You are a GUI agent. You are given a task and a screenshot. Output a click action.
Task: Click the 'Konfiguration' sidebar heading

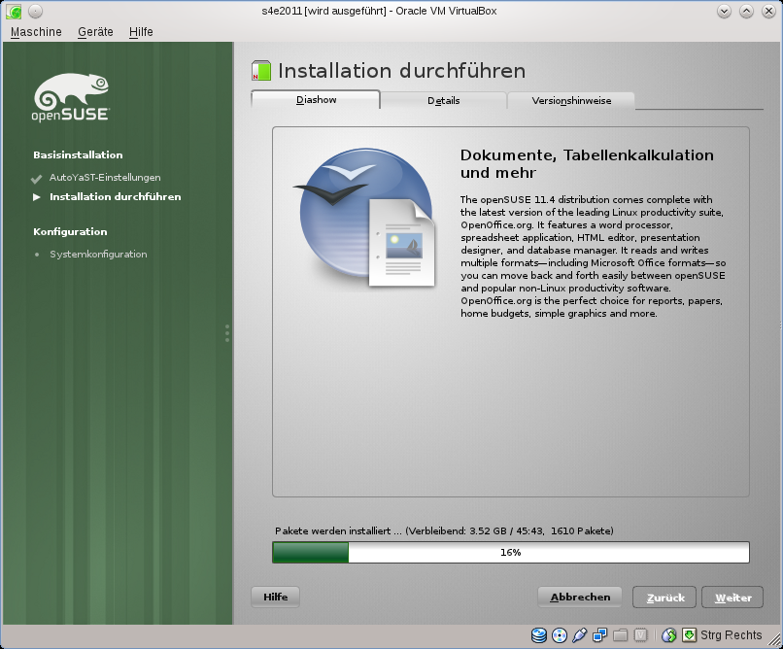70,231
